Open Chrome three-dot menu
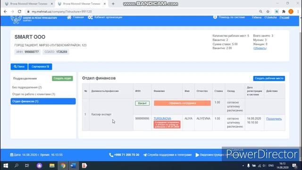The width and height of the screenshot is (302, 170). pos(298,11)
